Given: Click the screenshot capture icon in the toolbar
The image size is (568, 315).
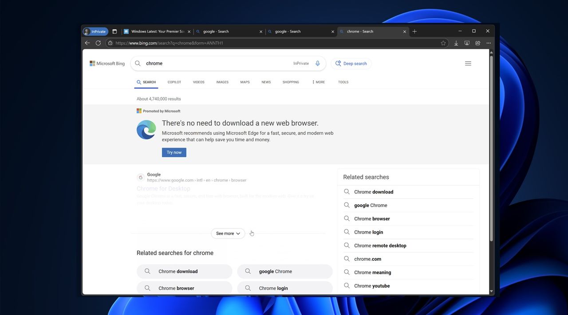Looking at the screenshot, I should click(x=467, y=43).
